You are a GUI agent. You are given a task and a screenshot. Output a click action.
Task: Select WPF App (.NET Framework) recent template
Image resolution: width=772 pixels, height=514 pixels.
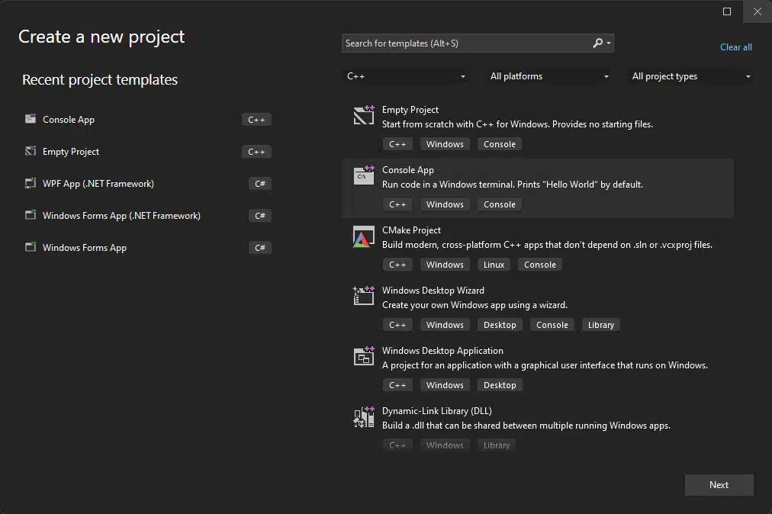(x=98, y=184)
